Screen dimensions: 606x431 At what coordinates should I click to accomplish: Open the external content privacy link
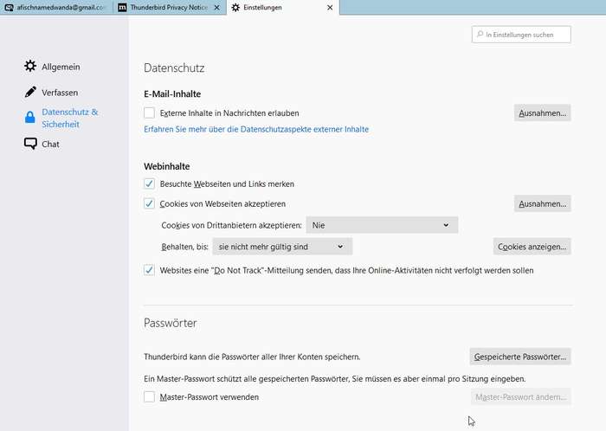(x=256, y=130)
